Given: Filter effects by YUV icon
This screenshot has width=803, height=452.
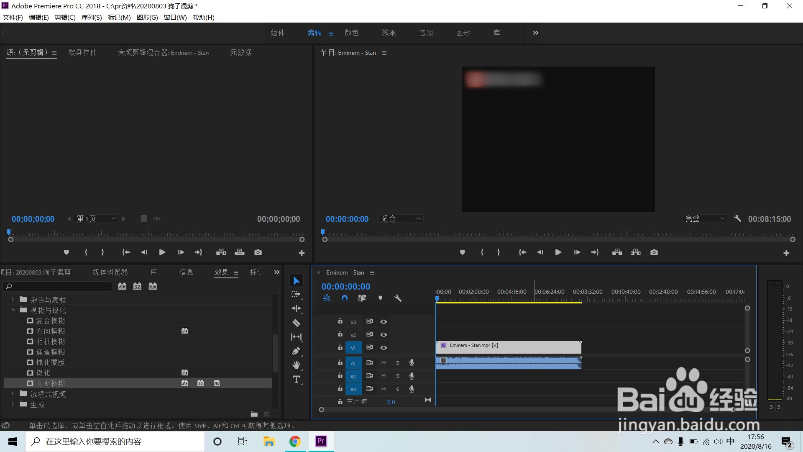Looking at the screenshot, I should 153,286.
